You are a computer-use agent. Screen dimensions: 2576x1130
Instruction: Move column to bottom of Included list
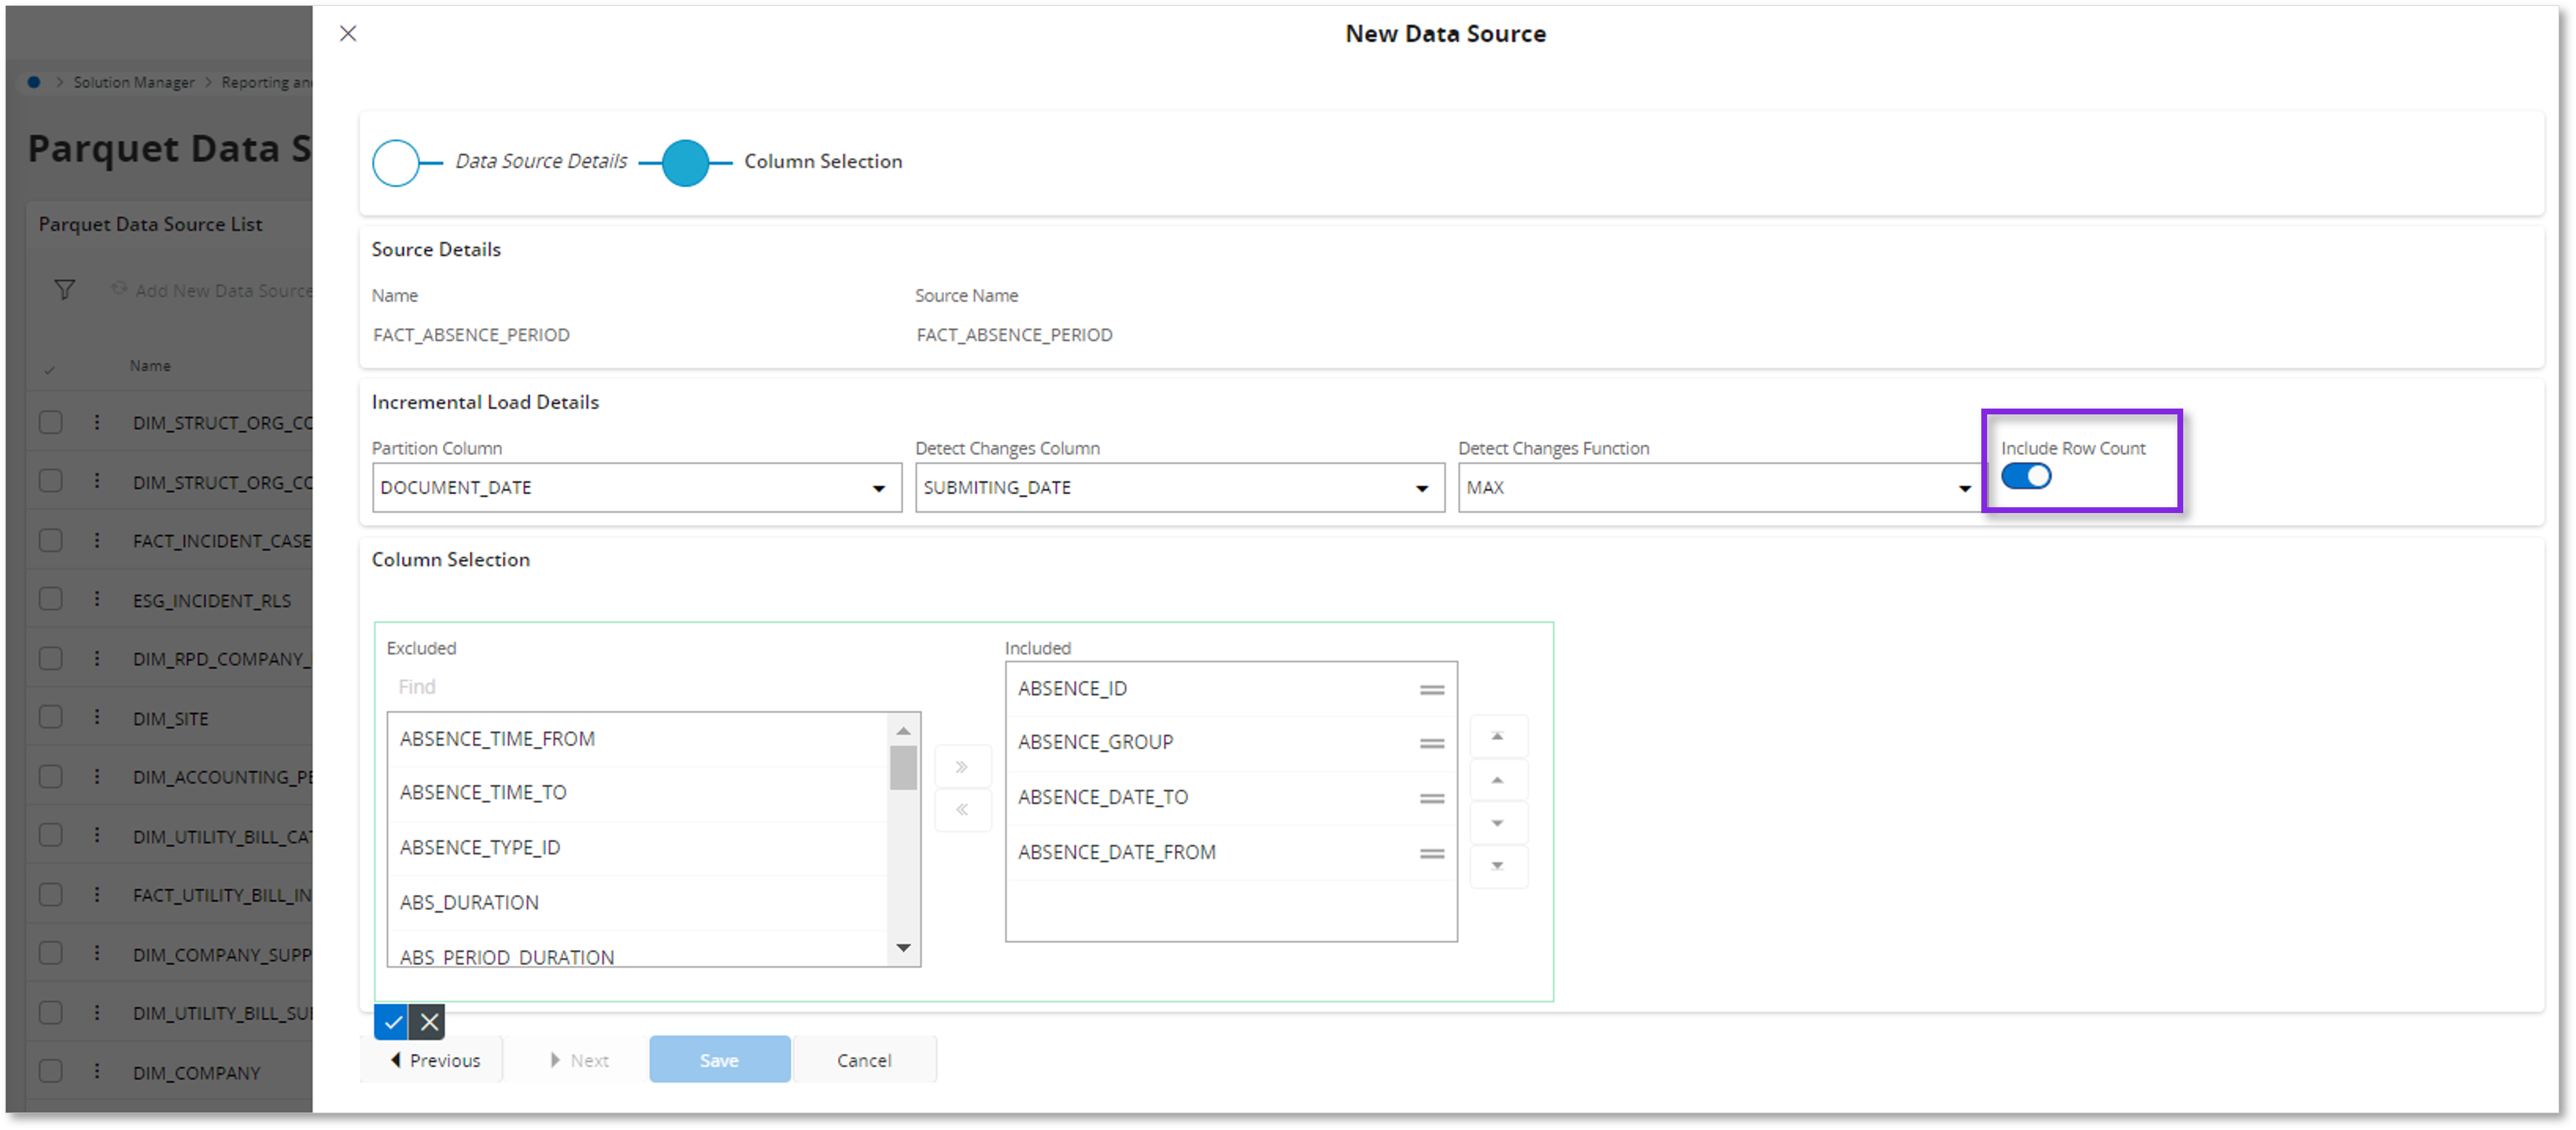click(x=1498, y=867)
